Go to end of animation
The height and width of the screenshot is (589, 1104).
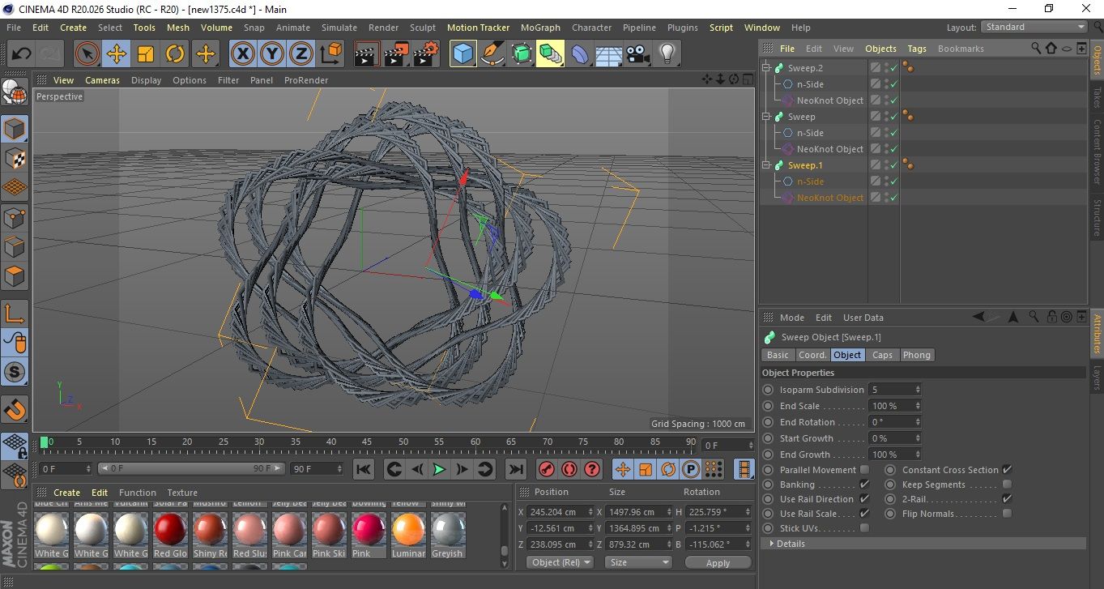point(515,469)
